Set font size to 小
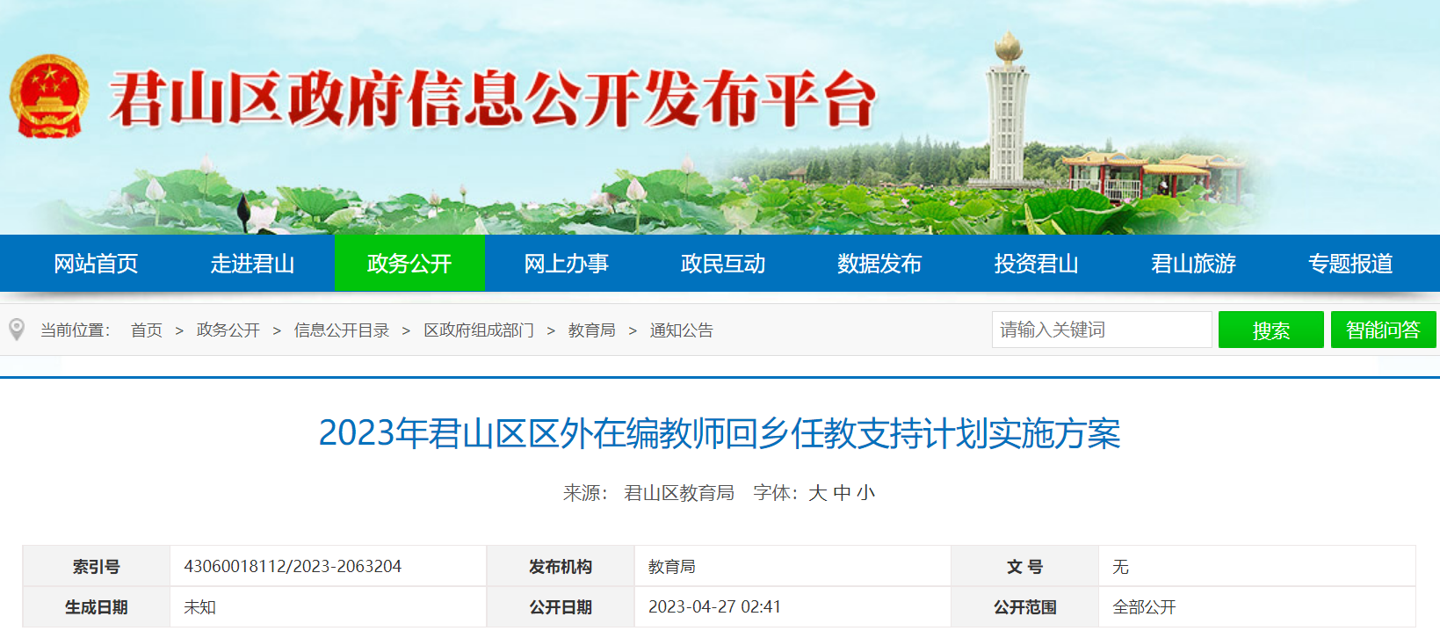The height and width of the screenshot is (631, 1440). [866, 493]
